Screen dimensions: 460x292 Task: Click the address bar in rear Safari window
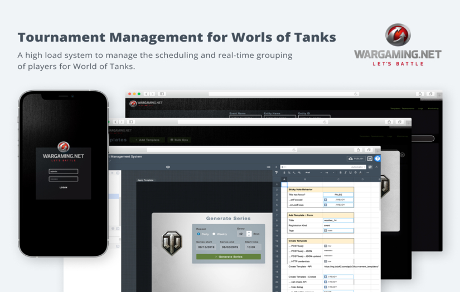click(284, 94)
